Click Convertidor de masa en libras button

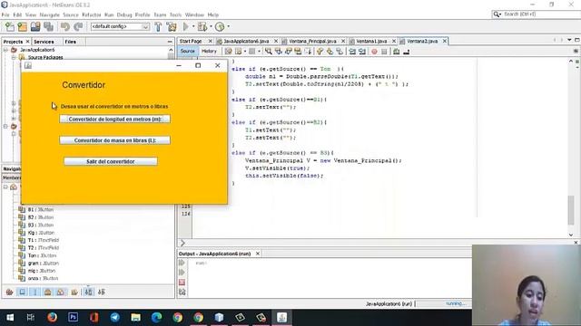tap(115, 140)
